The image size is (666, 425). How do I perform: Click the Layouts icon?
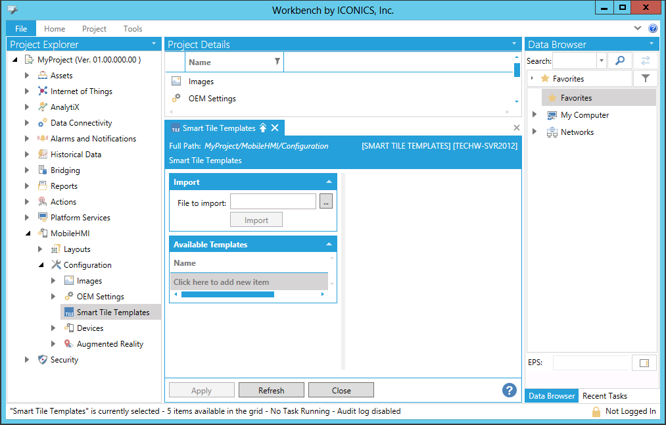(56, 249)
